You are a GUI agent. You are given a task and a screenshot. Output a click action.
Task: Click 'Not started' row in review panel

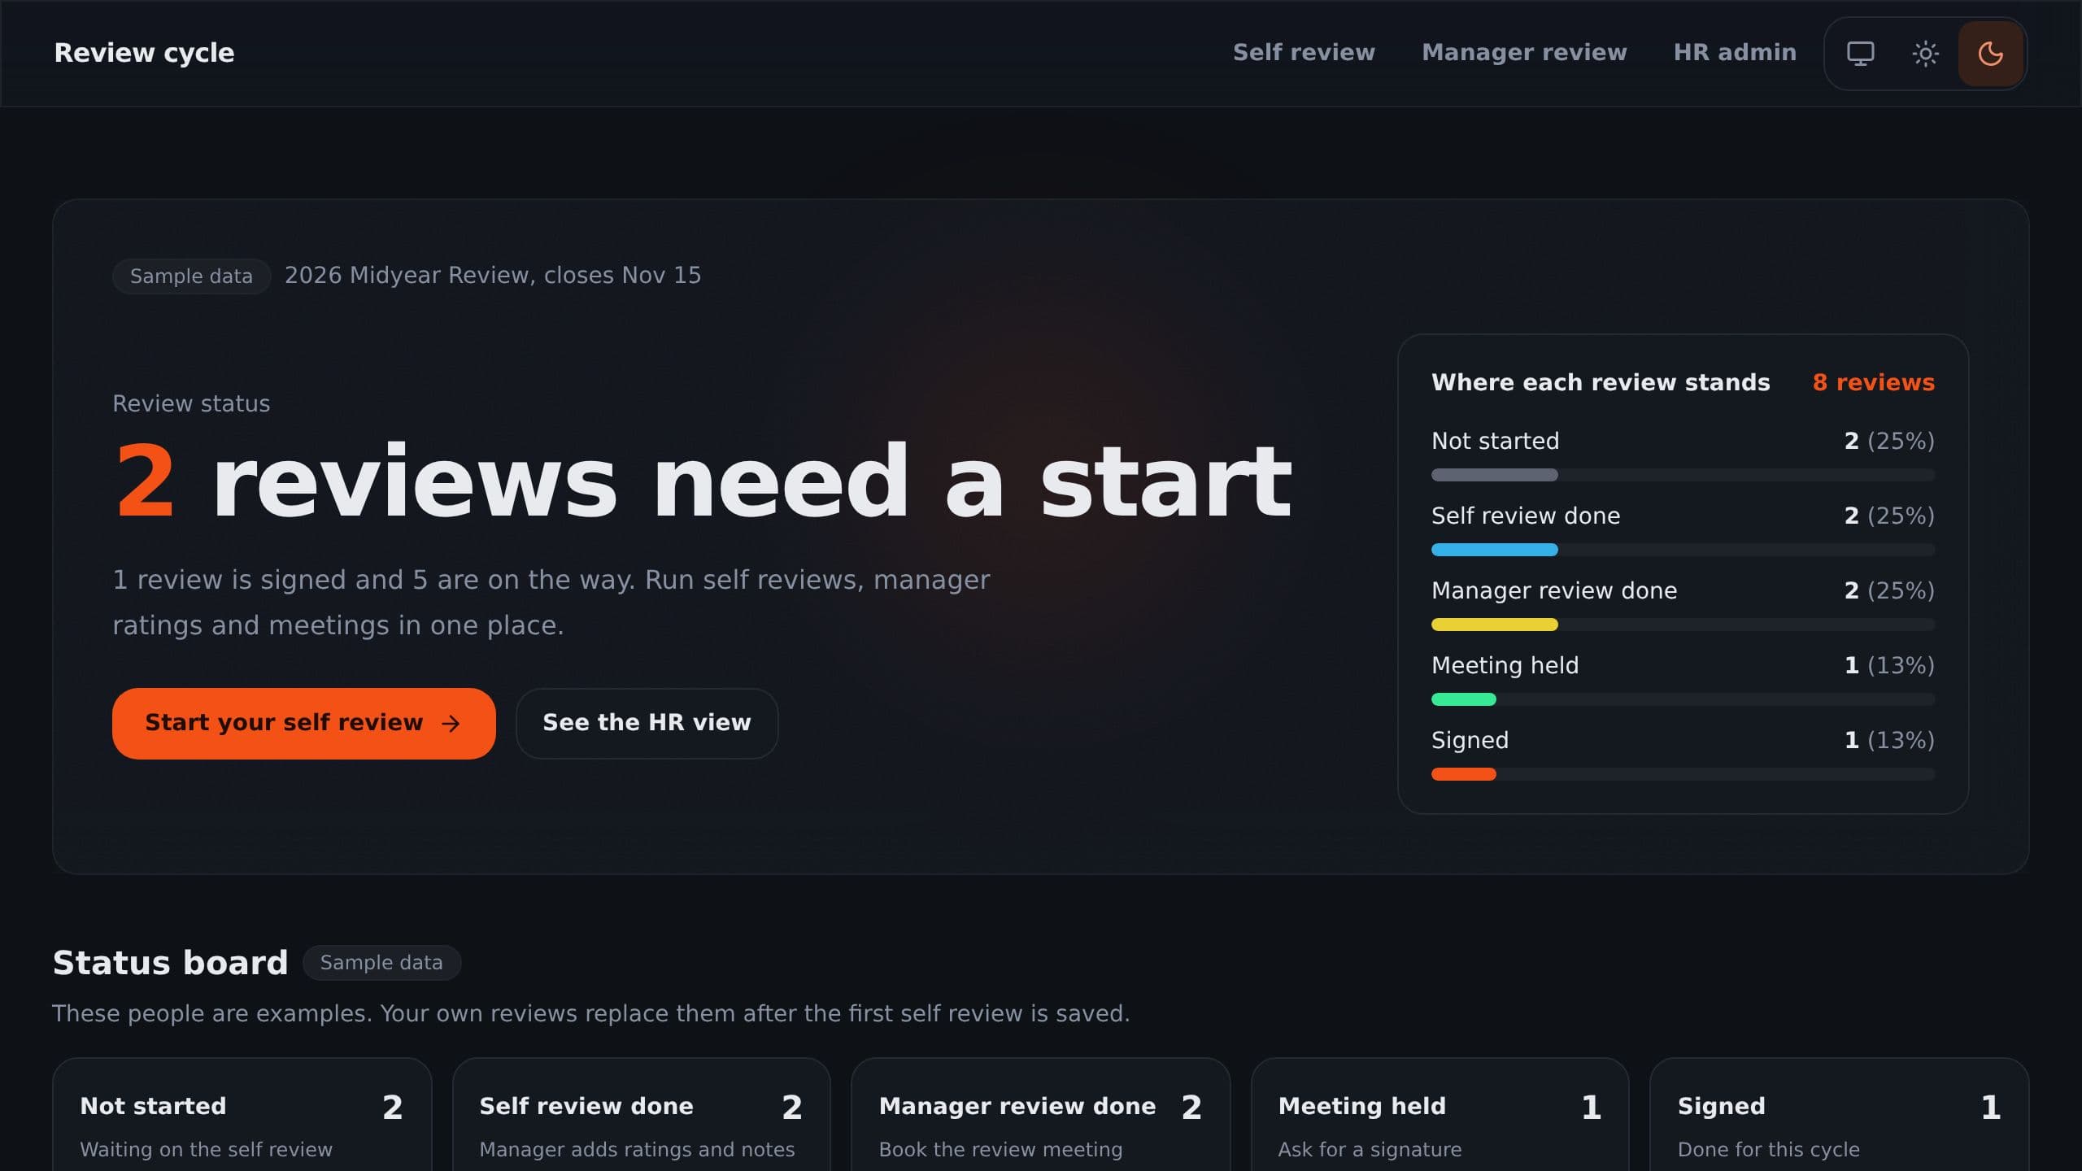pyautogui.click(x=1683, y=454)
